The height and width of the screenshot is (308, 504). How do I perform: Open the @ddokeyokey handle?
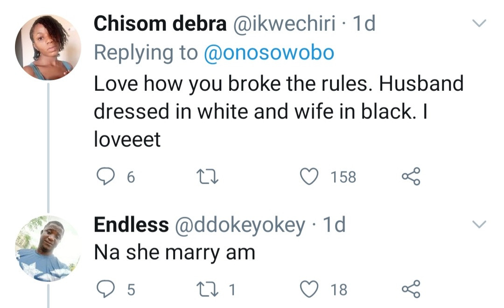239,225
